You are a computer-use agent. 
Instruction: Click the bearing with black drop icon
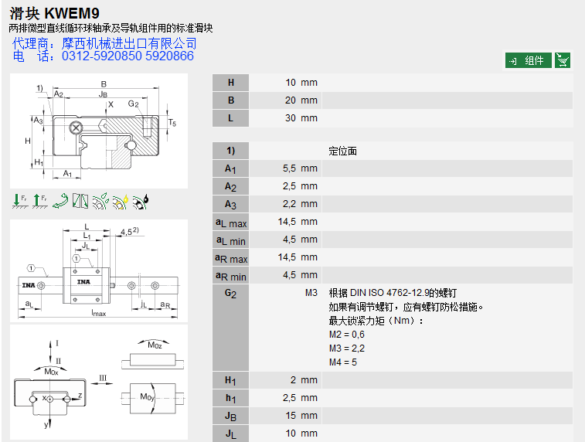140,201
